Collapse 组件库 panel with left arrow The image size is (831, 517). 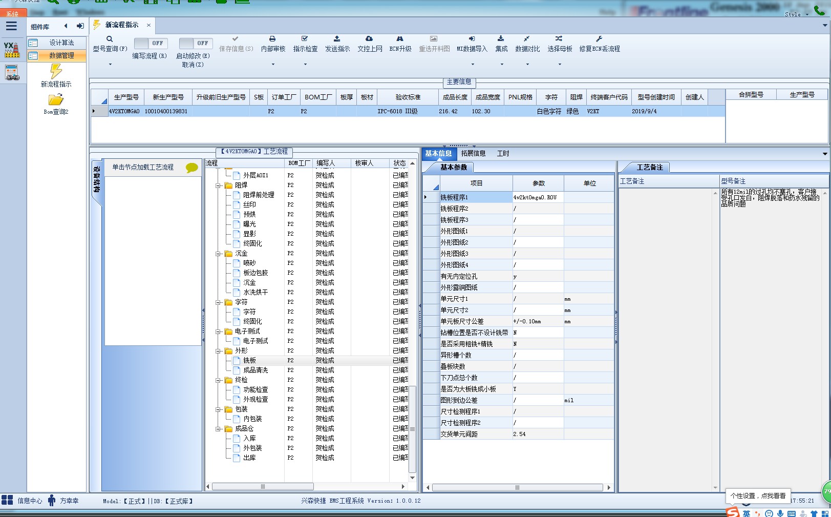66,26
